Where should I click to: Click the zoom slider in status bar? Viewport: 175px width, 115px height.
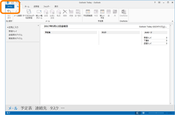(x=156, y=113)
